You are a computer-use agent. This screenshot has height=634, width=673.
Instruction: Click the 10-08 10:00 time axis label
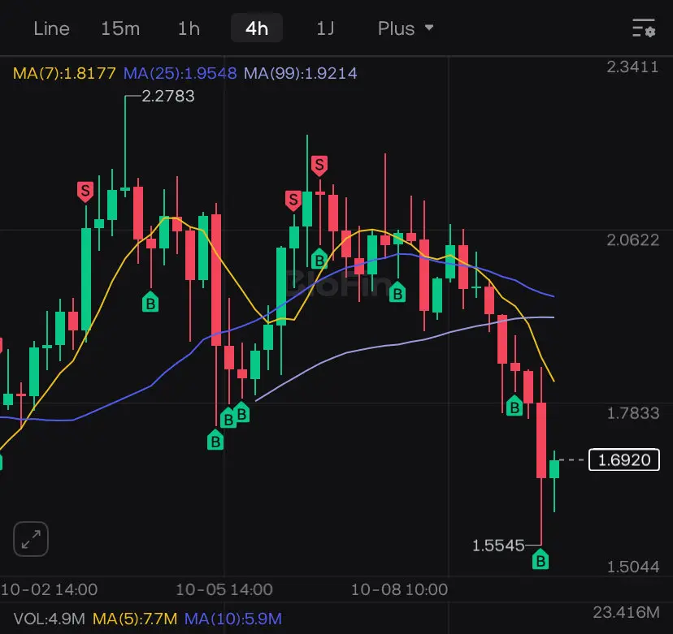point(399,590)
